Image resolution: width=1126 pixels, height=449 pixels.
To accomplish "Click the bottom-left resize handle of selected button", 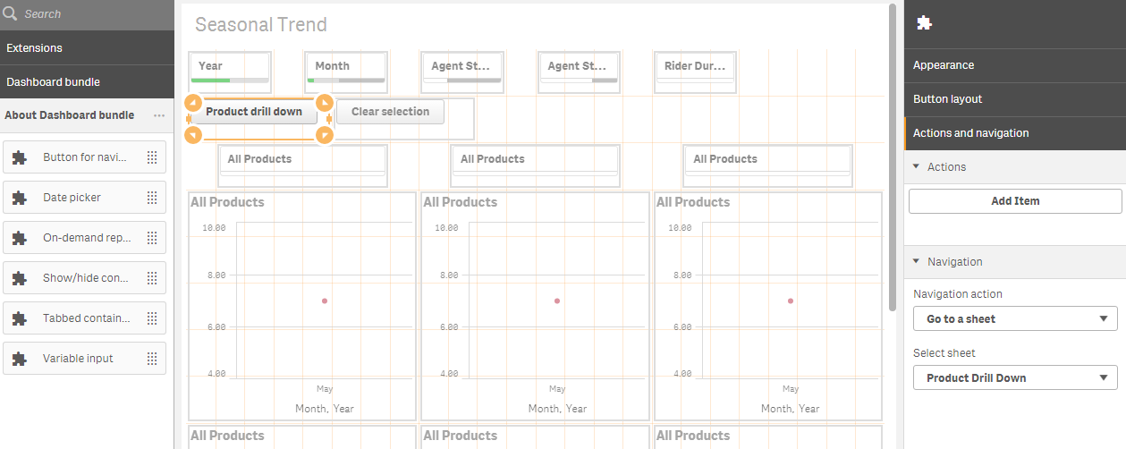I will tap(193, 135).
